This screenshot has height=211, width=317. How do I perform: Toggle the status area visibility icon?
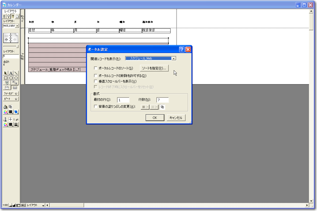tap(18, 205)
